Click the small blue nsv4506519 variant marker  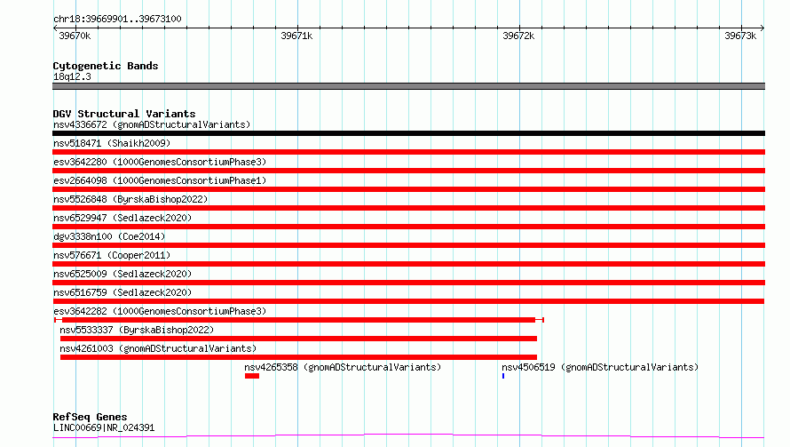click(x=503, y=376)
